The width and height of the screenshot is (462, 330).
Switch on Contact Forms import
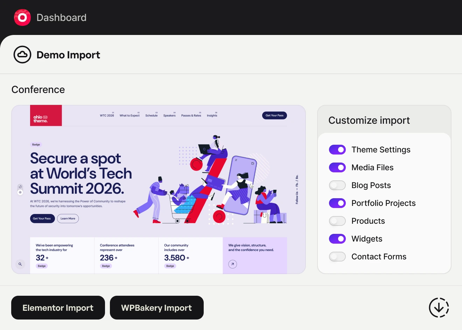click(x=337, y=257)
